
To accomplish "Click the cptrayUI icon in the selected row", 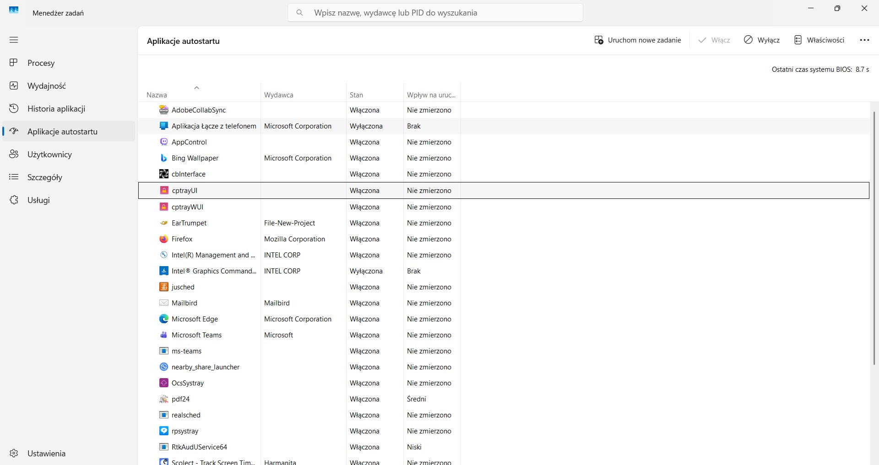I will click(x=164, y=190).
